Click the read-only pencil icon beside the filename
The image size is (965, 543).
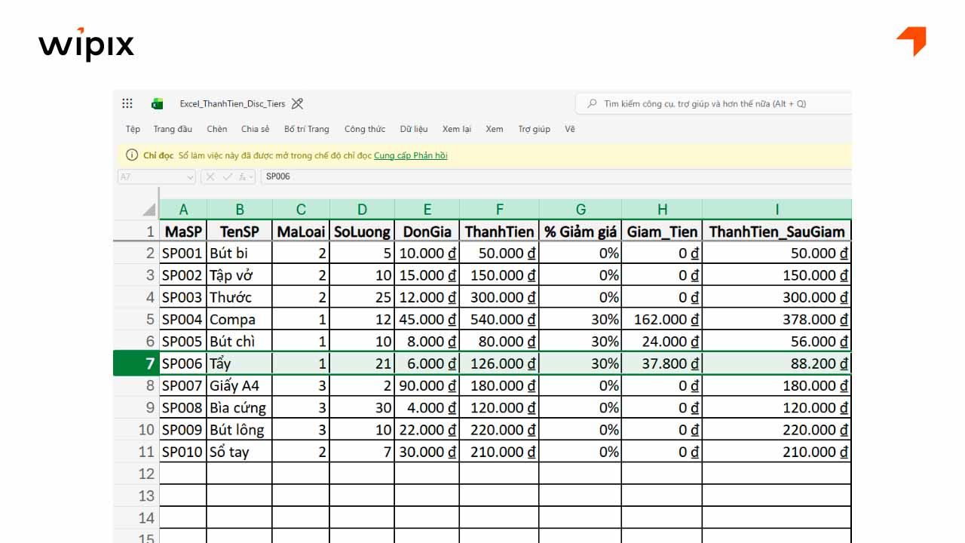tap(297, 104)
